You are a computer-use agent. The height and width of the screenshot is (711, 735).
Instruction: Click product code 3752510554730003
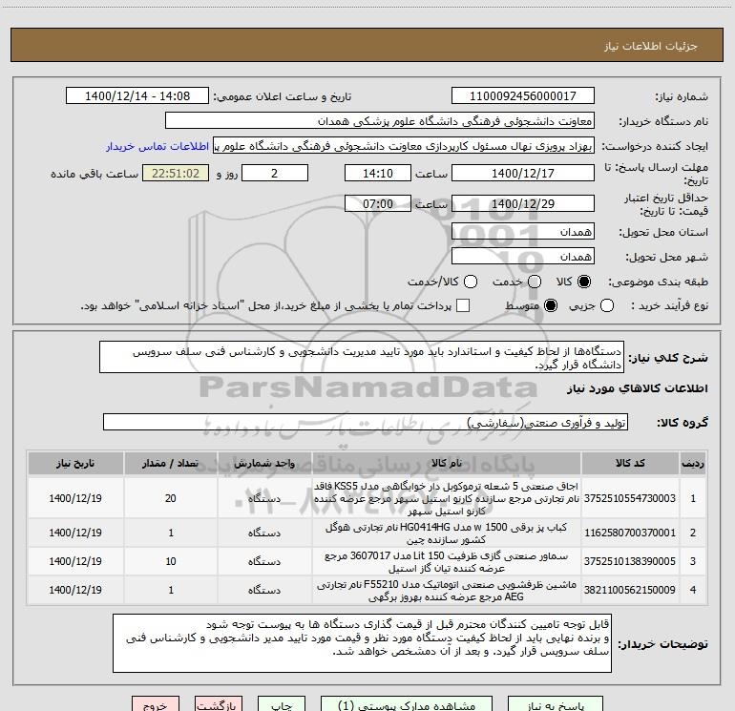coord(630,498)
